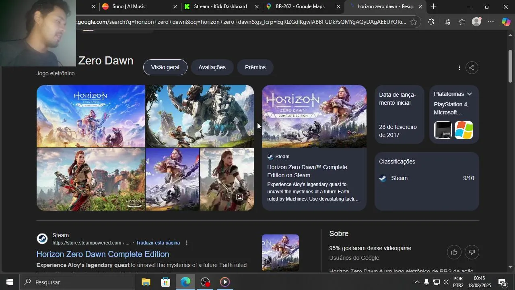This screenshot has width=515, height=290.
Task: Click the store.steampowered.com result URL
Action: point(91,243)
